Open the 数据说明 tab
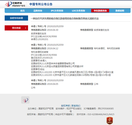This screenshot has width=132, height=125. click(x=120, y=11)
